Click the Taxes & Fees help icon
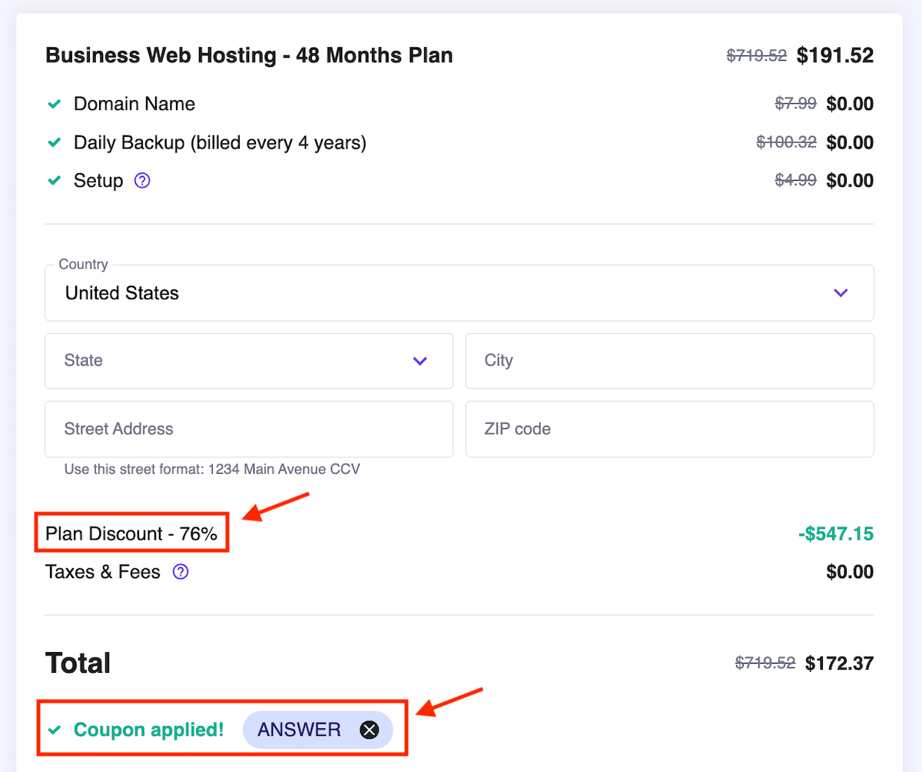This screenshot has height=772, width=922. tap(181, 572)
